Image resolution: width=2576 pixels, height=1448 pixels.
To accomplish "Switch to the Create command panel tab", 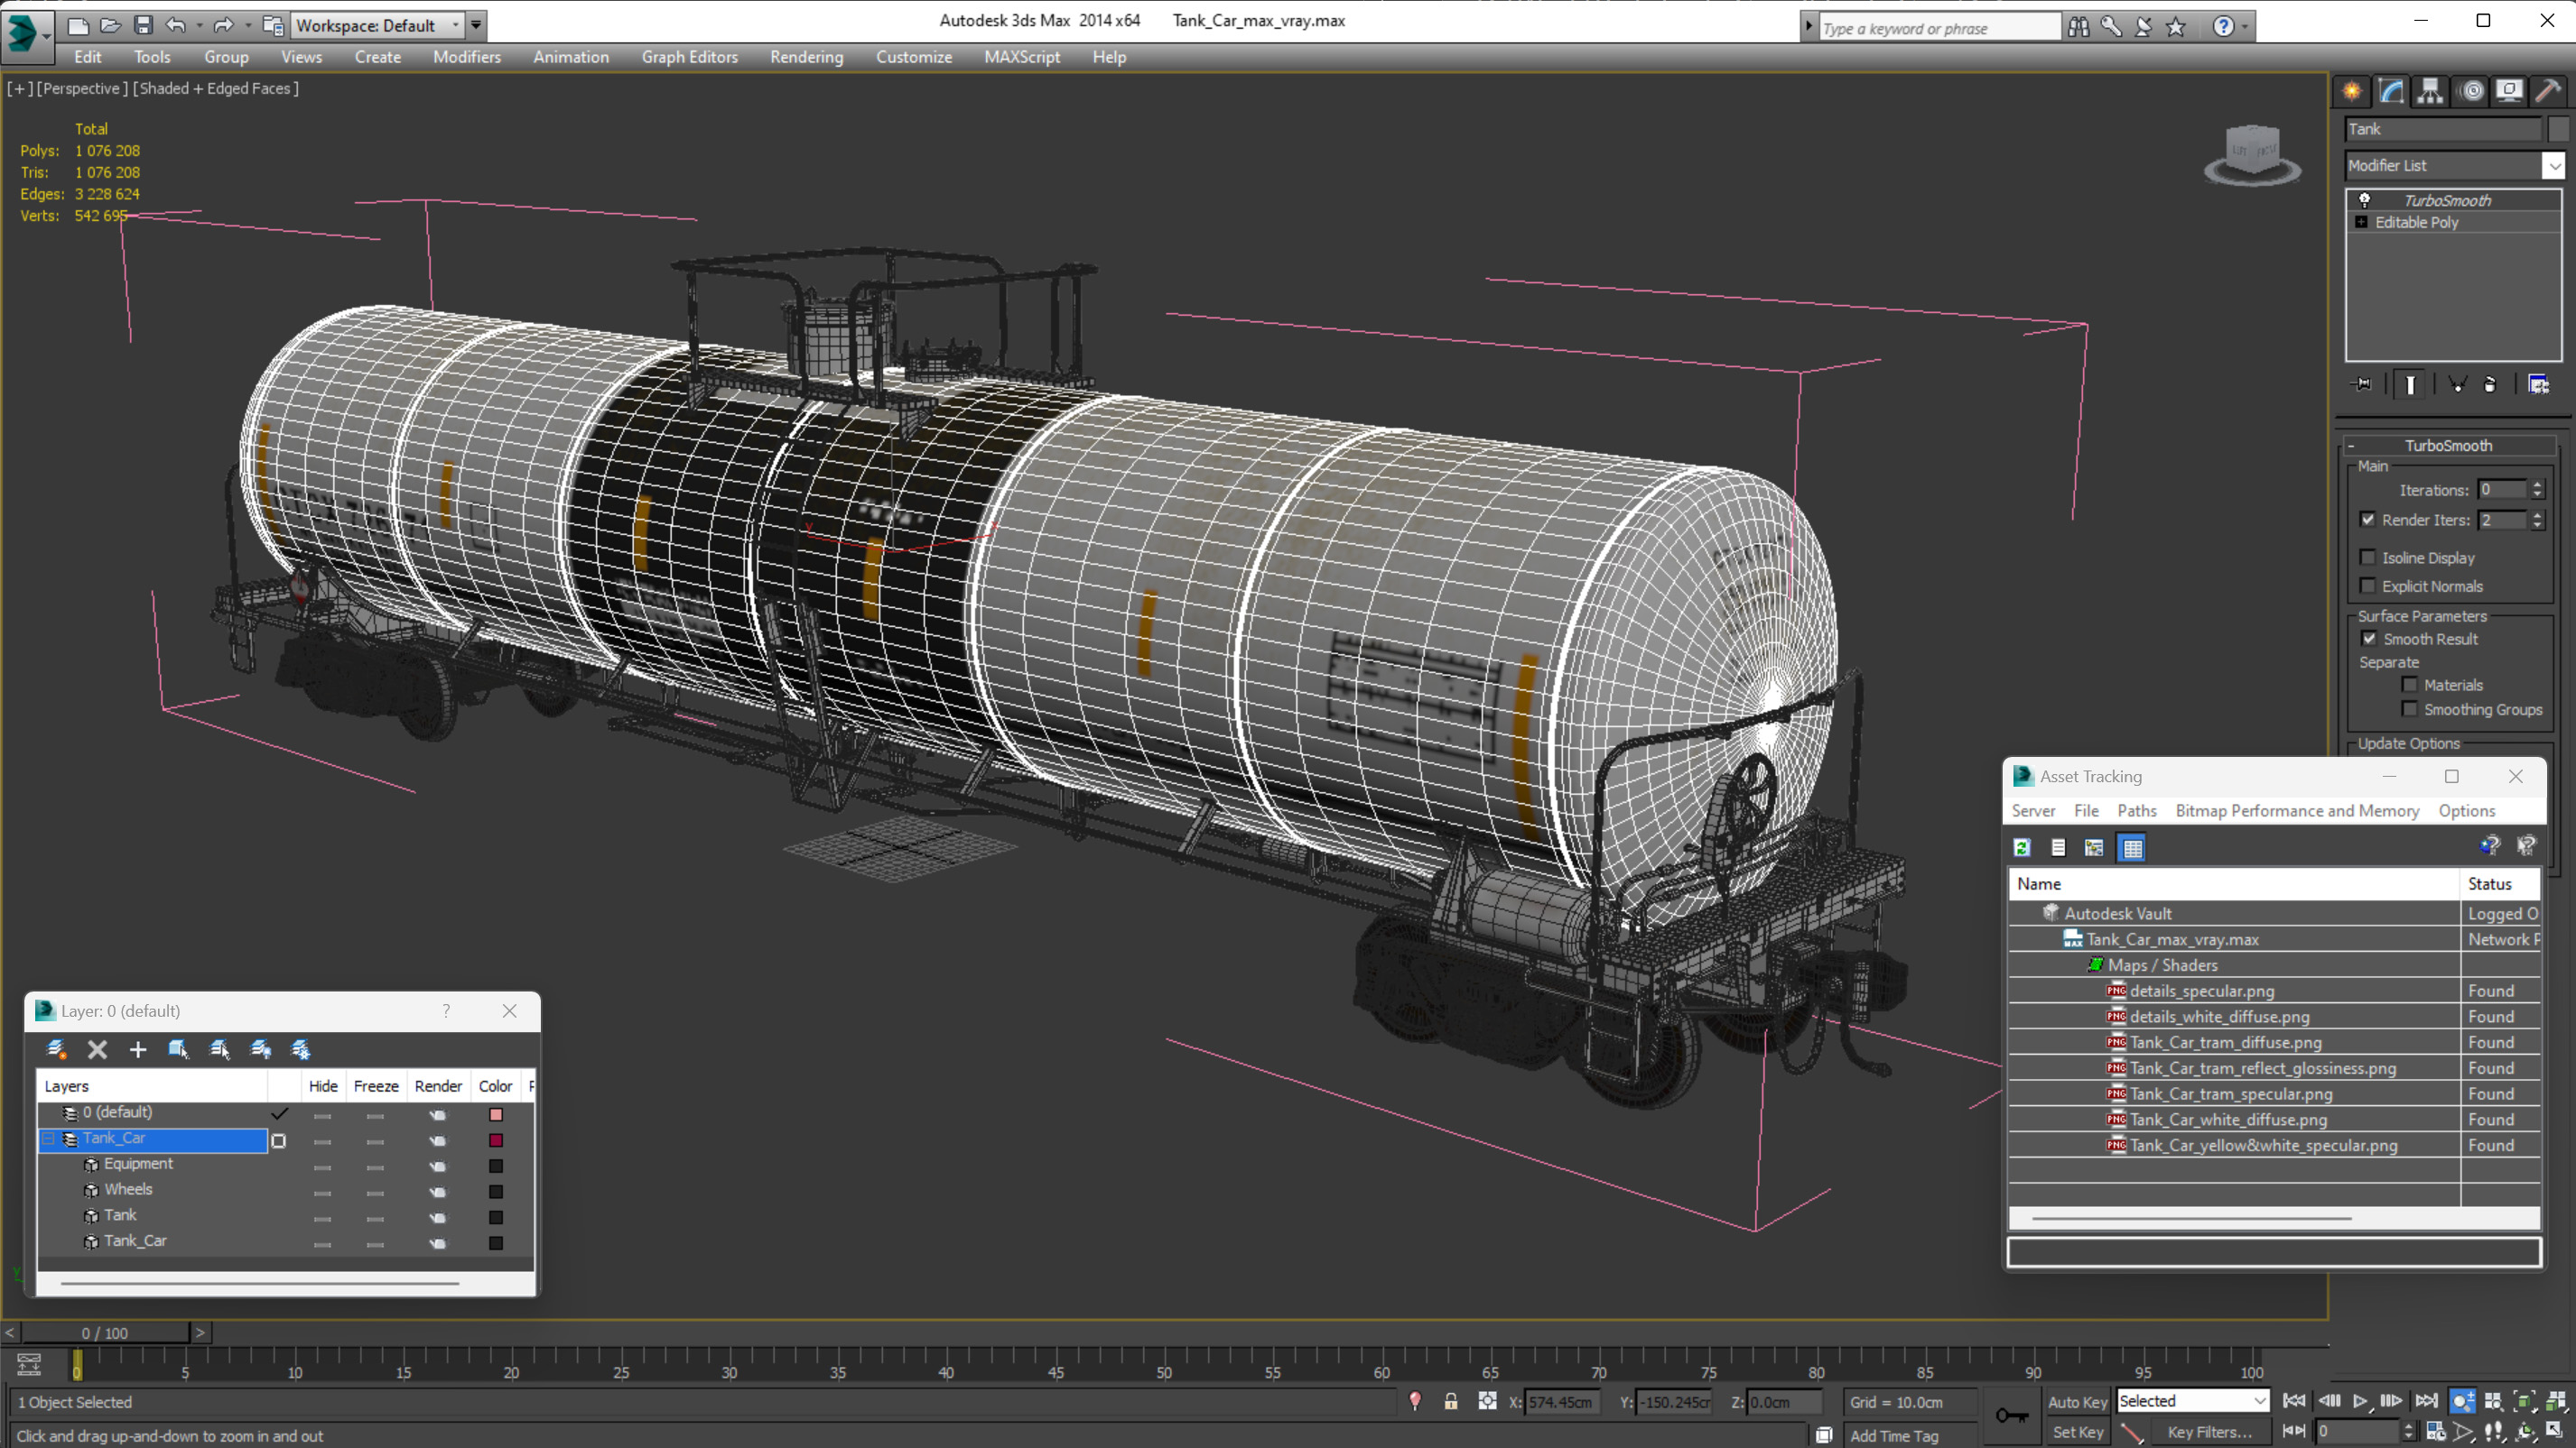I will (2351, 91).
